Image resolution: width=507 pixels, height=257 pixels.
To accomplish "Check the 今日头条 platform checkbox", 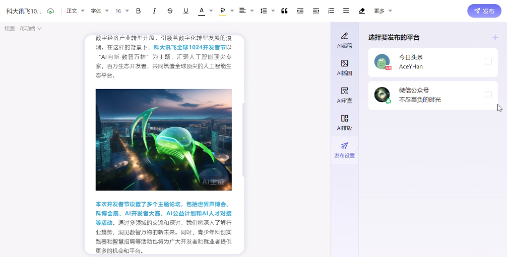I will (x=488, y=62).
